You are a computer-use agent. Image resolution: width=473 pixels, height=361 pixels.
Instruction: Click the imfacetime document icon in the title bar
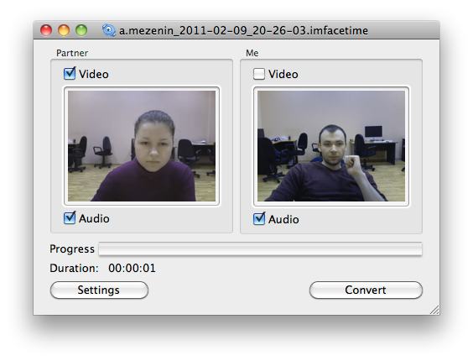(108, 30)
